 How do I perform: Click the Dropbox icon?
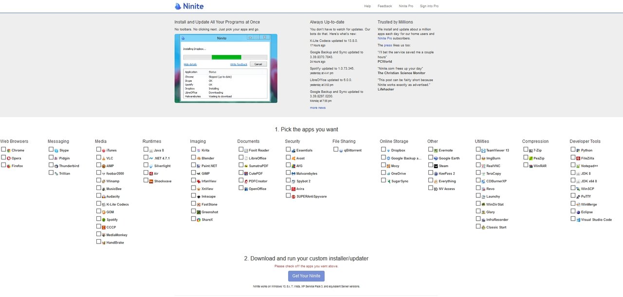pos(388,151)
